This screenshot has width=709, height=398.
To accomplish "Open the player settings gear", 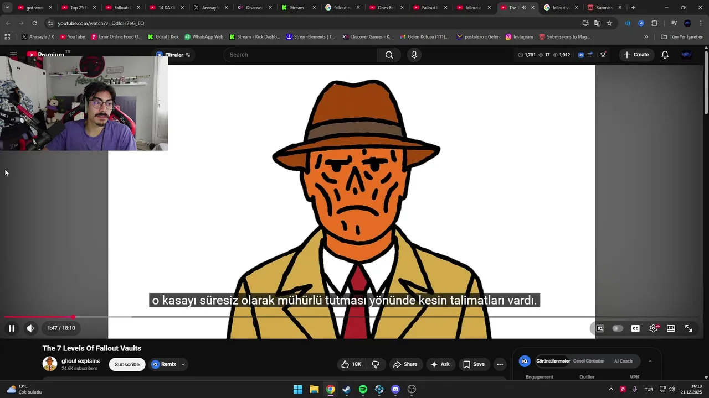I will click(x=653, y=328).
